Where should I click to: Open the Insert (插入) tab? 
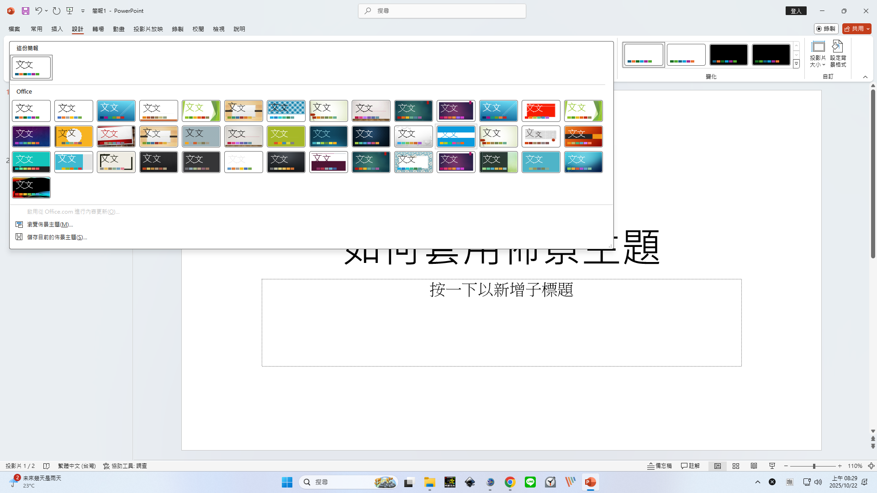click(x=57, y=29)
